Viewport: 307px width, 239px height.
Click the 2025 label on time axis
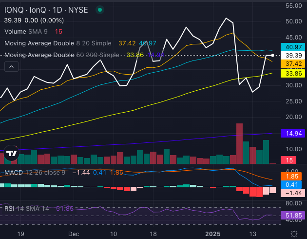point(213,234)
